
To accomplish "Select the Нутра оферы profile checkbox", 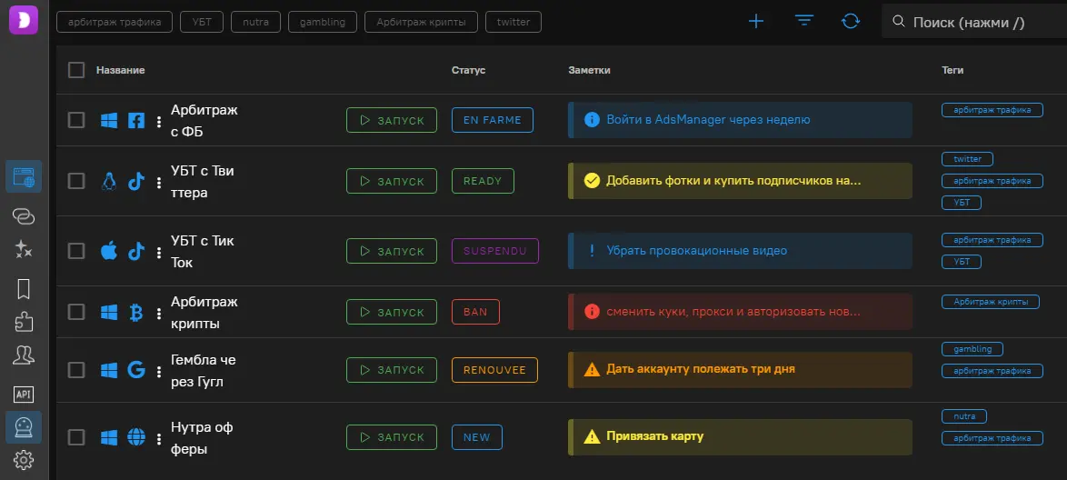I will 76,437.
